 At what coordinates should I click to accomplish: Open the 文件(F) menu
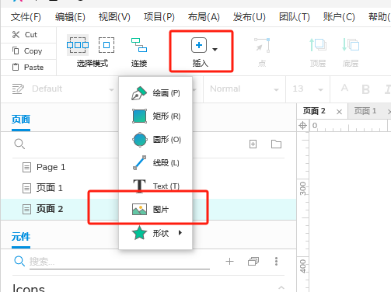(26, 17)
